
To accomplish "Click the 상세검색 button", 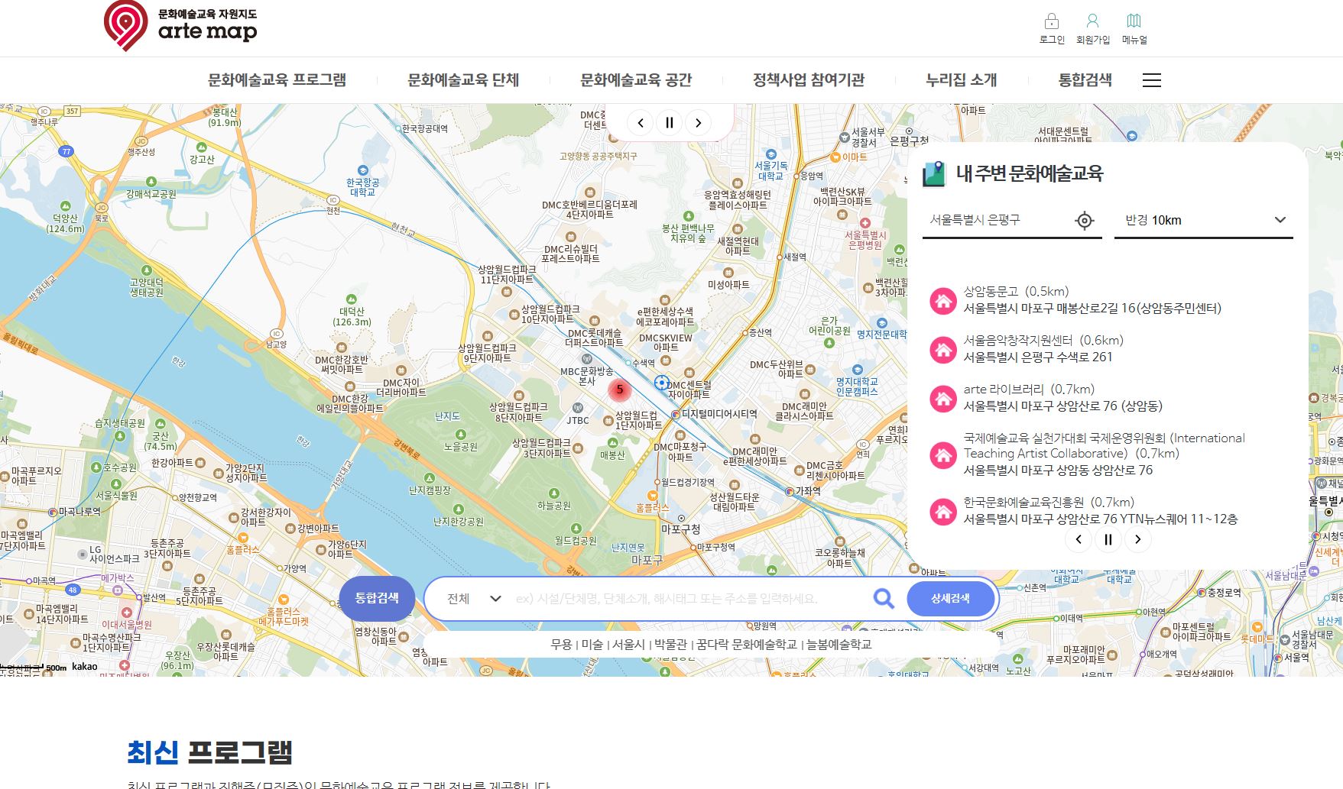I will 950,599.
